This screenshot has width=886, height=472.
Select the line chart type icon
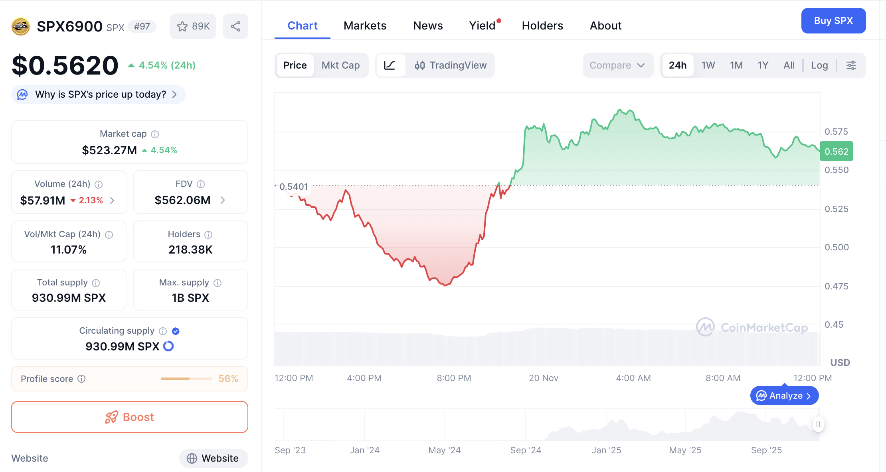coord(391,65)
